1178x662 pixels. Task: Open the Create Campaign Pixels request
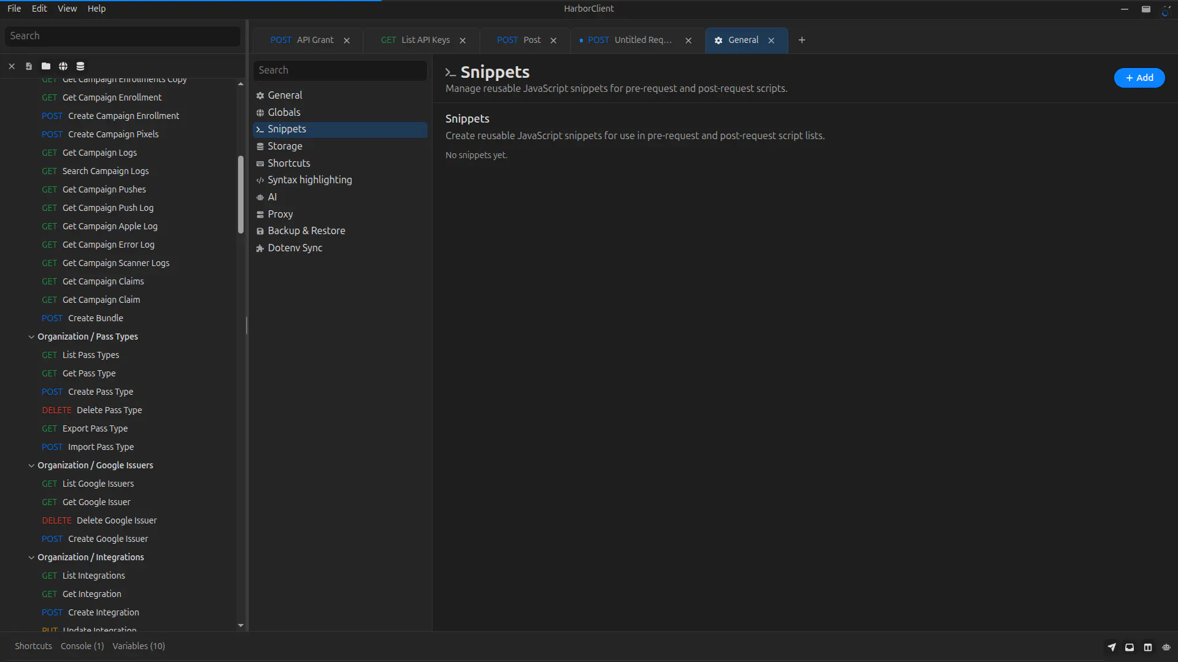click(x=100, y=134)
